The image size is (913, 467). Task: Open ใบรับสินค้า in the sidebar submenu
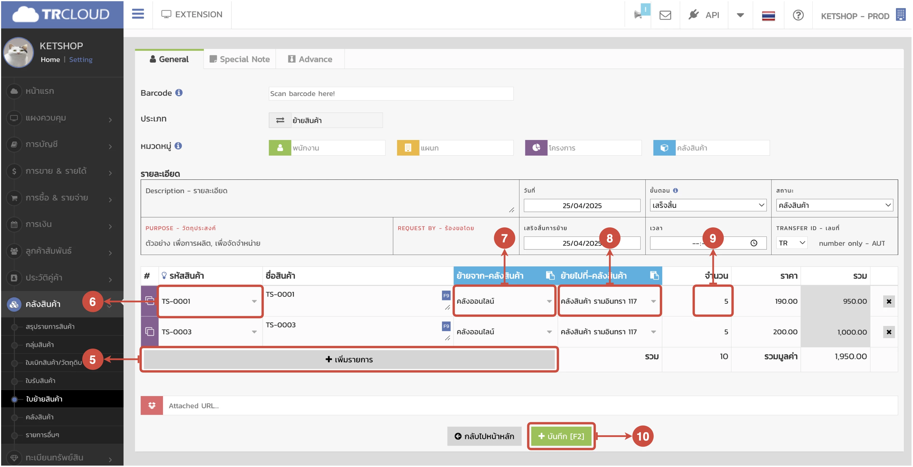pyautogui.click(x=40, y=381)
